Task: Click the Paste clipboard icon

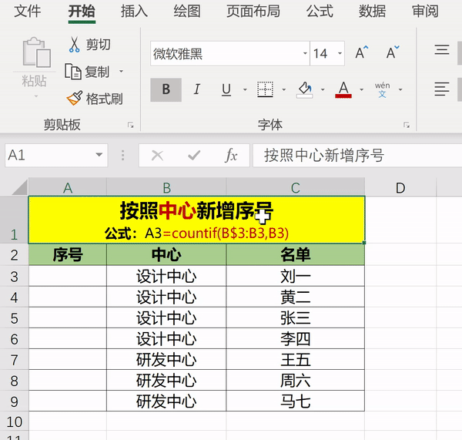Action: coord(36,52)
